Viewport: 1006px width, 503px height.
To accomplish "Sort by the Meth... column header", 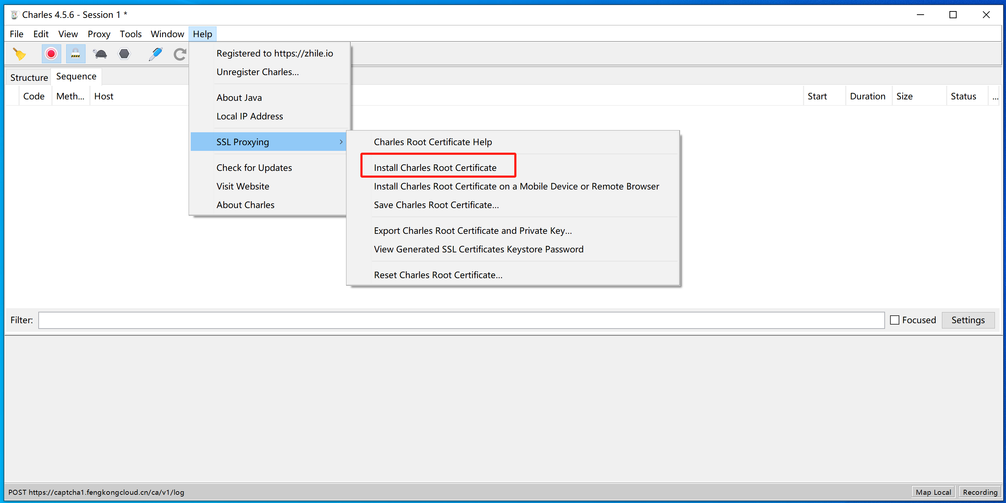I will tap(70, 97).
